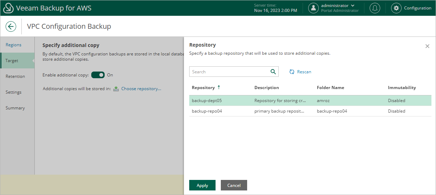Open Configuration text link
This screenshot has height=195, width=436.
coord(418,8)
